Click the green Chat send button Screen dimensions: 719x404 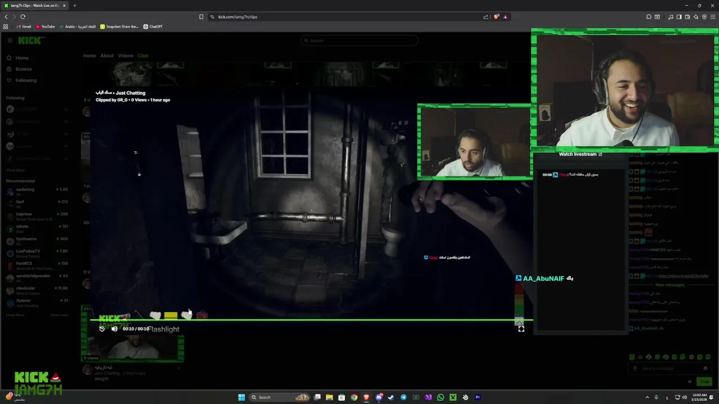704,382
